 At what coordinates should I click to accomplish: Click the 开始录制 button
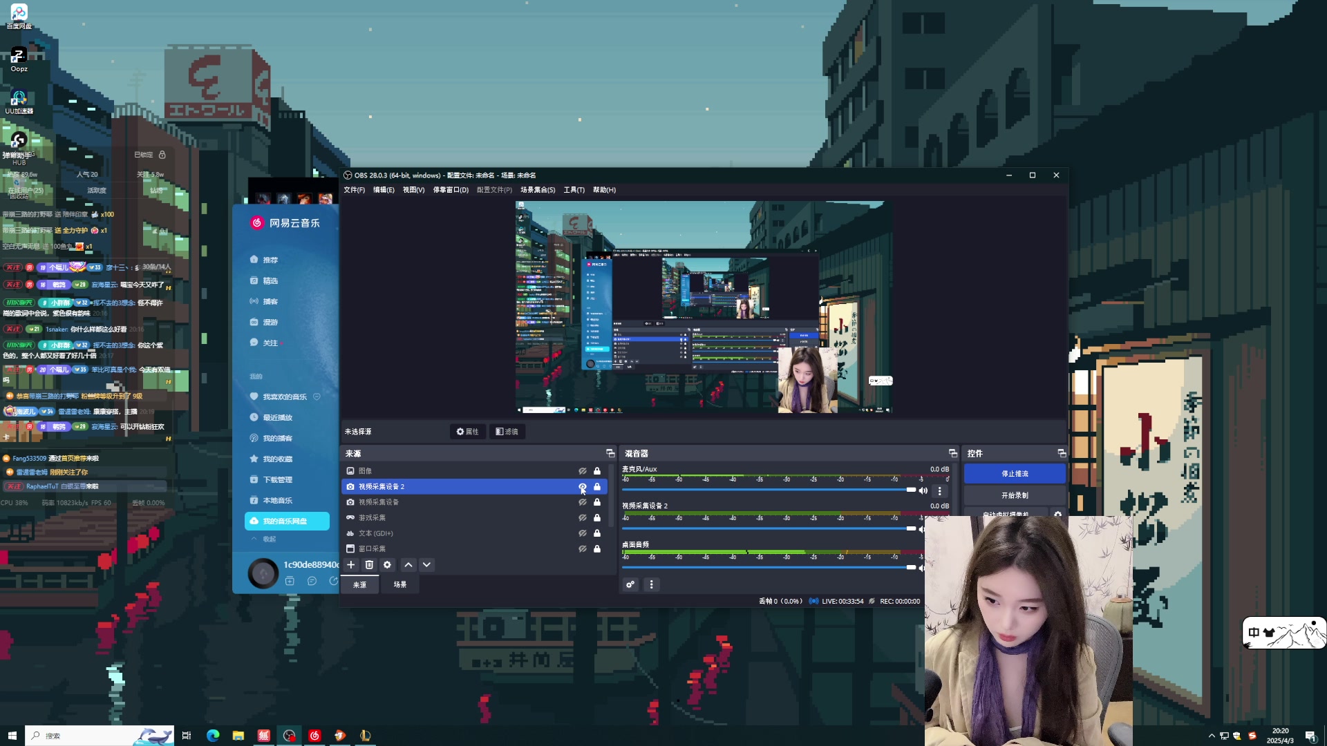coord(1015,496)
